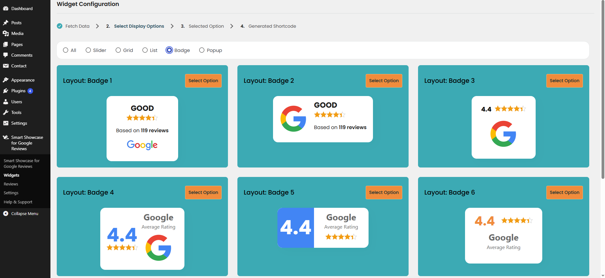Click the Google G logo in Badge 2
Viewport: 605px width, 278px height.
click(294, 119)
